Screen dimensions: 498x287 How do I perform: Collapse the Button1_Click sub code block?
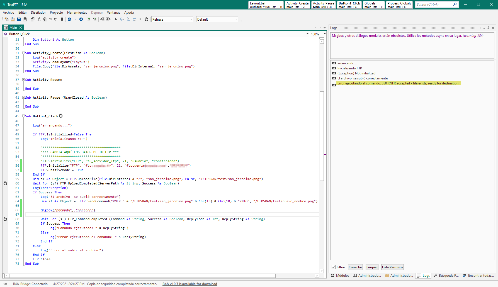24,116
